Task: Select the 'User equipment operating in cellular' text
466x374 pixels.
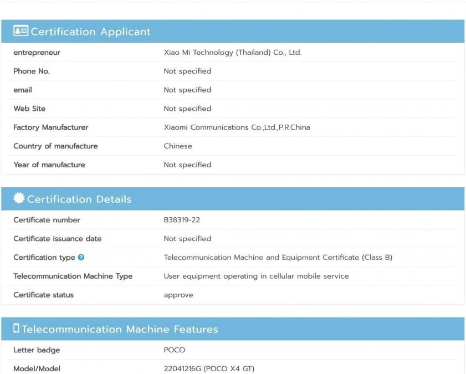Action: point(256,276)
